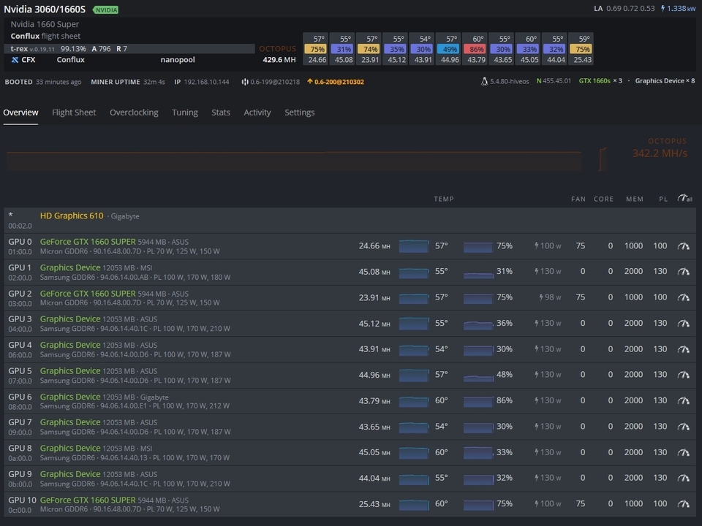This screenshot has height=526, width=702.
Task: Click GPU 4 bus ID 06:00.0
Action: pyautogui.click(x=20, y=355)
